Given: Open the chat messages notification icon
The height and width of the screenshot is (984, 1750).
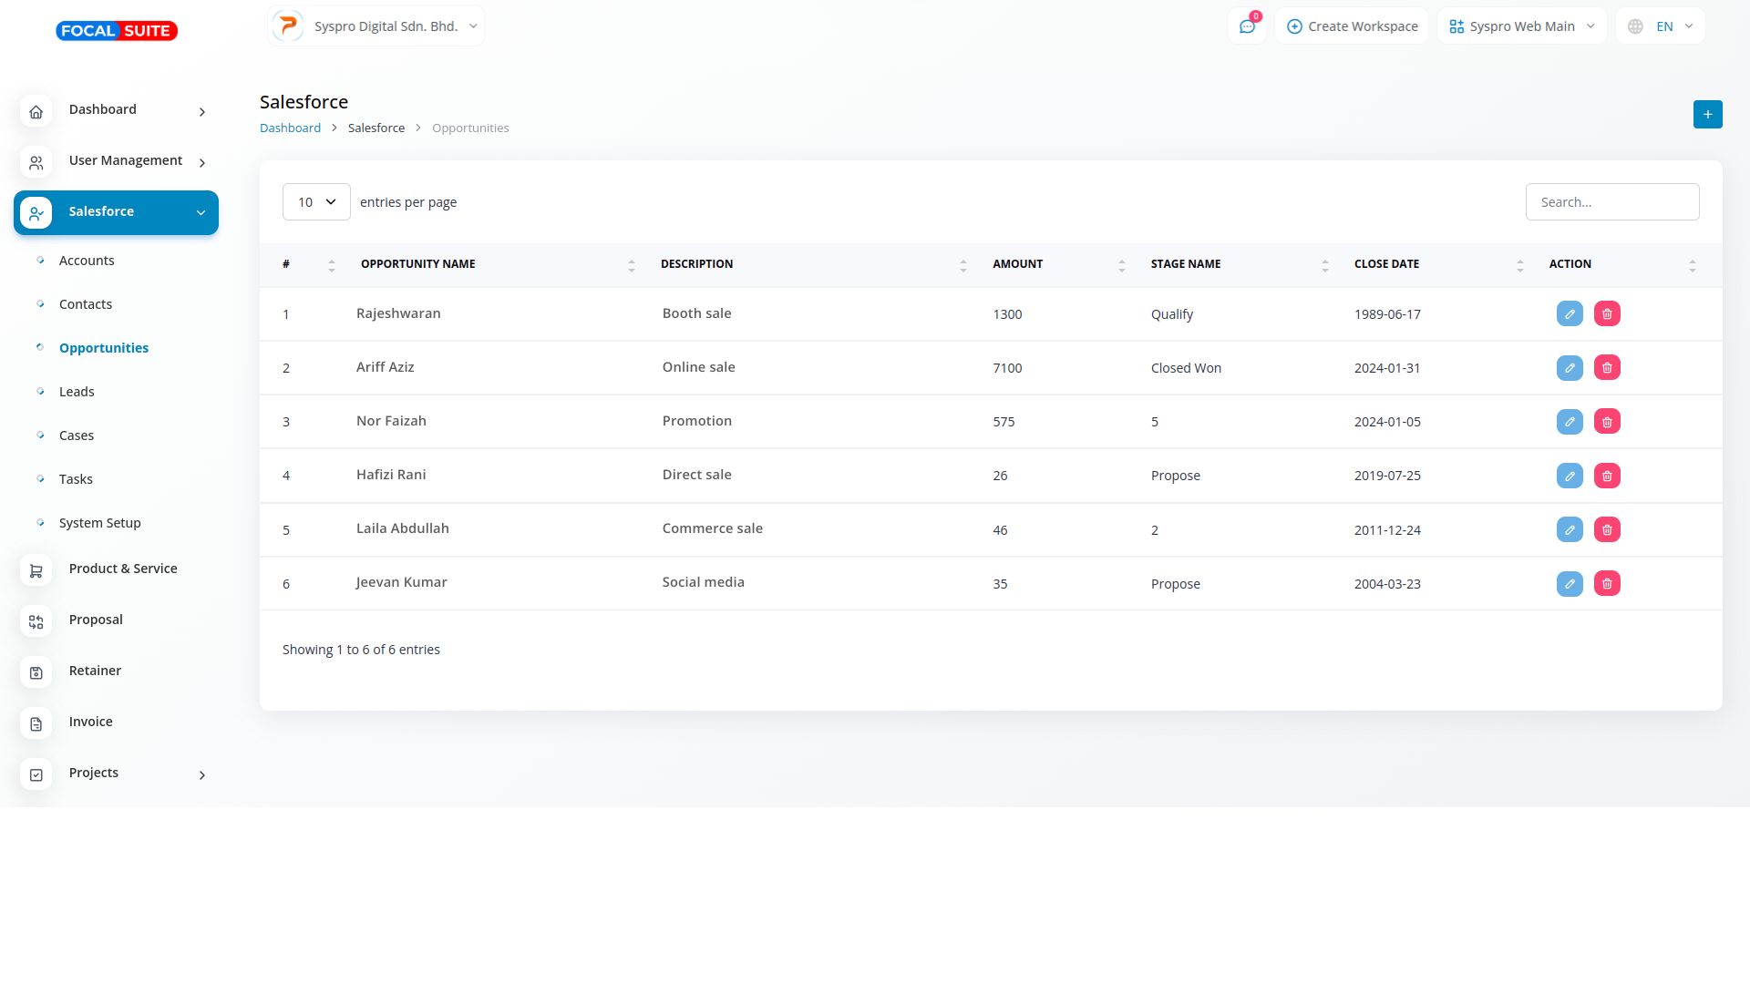Looking at the screenshot, I should coord(1246,26).
